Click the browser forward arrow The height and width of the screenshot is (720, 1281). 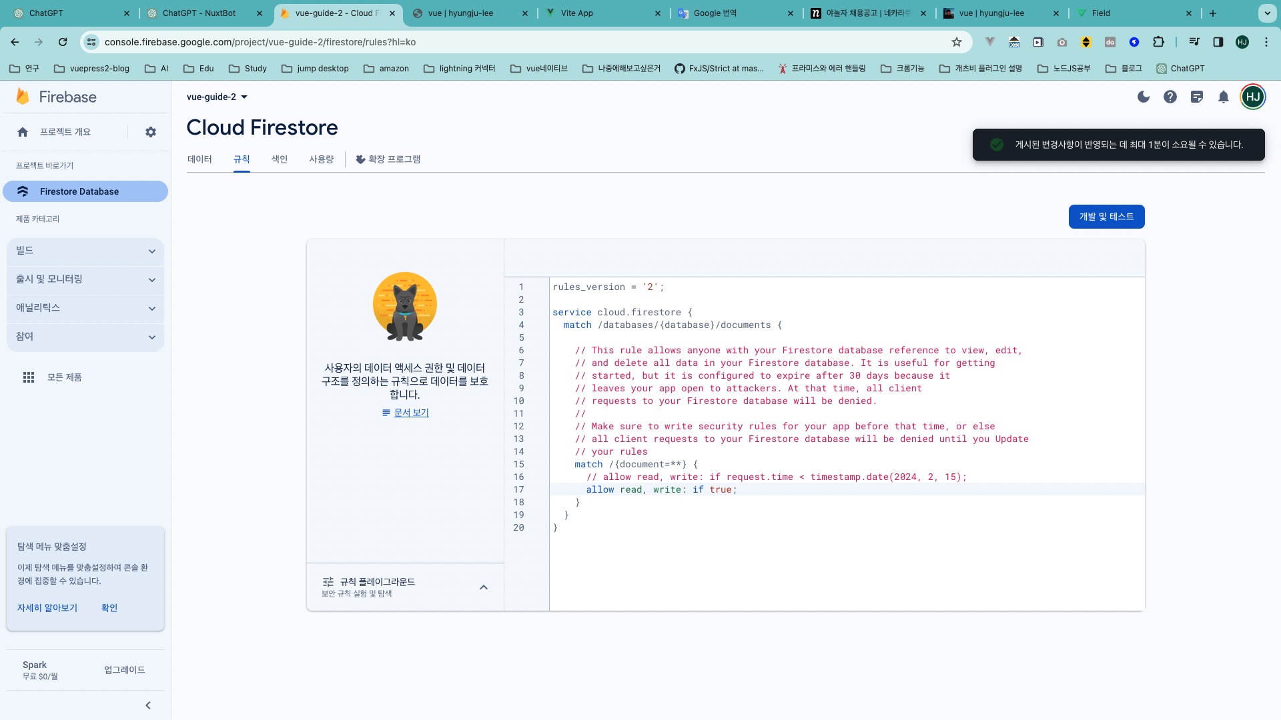coord(39,42)
